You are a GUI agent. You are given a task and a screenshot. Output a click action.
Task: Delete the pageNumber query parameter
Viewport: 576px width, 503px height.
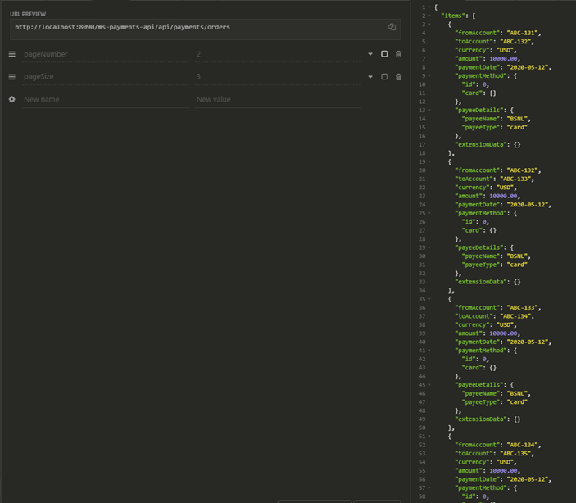coord(399,54)
